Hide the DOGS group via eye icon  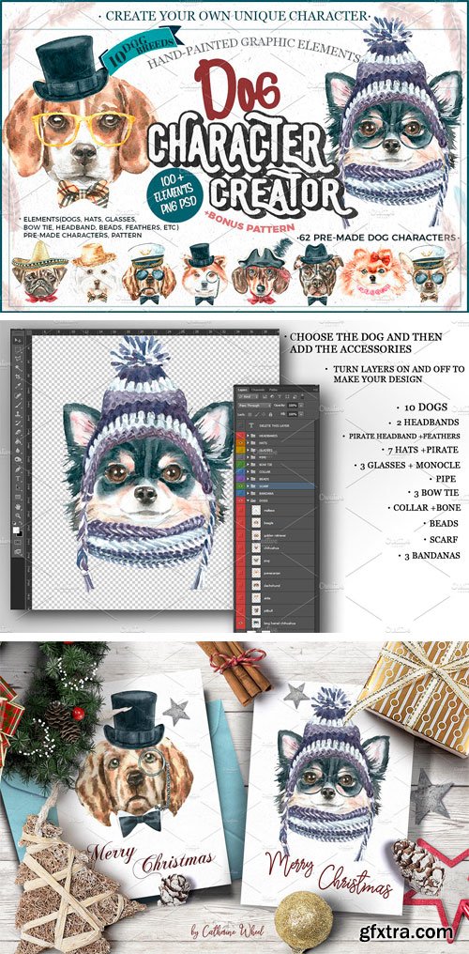[240, 500]
